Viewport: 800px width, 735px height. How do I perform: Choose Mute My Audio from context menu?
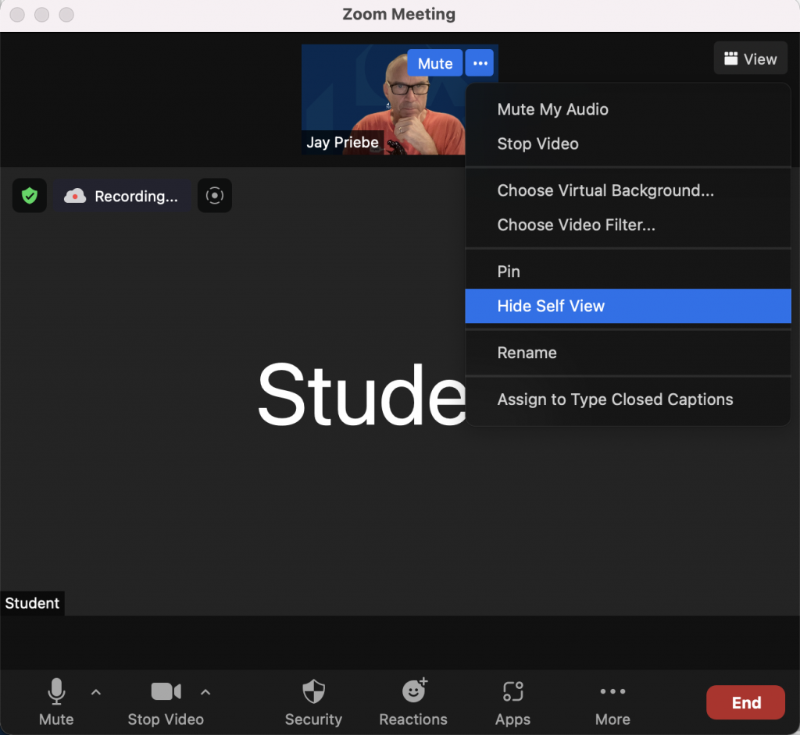tap(552, 109)
